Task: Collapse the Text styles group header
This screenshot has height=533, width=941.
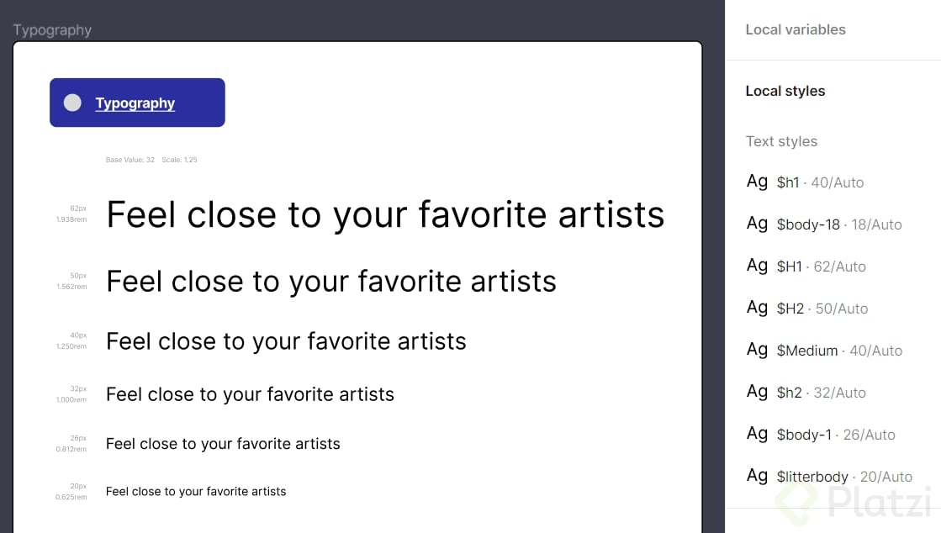Action: coord(781,141)
